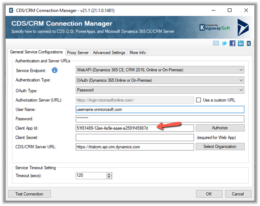Open the Advanced Settings tab

point(109,52)
